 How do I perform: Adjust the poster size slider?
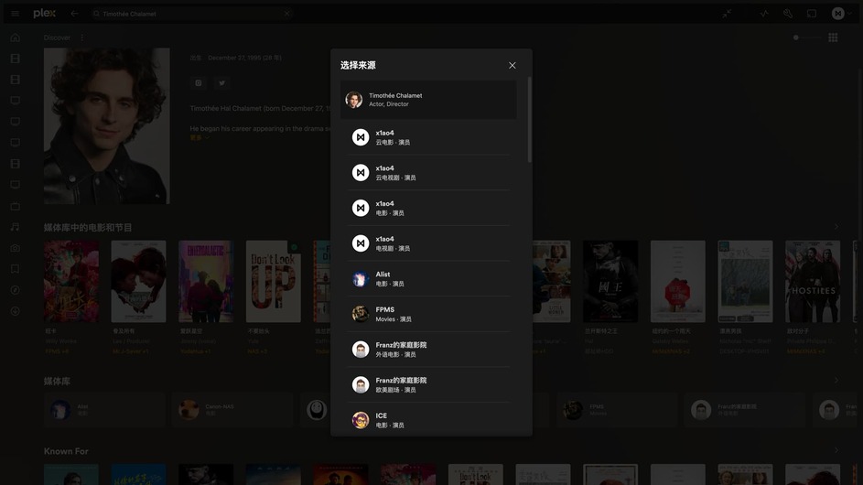807,38
